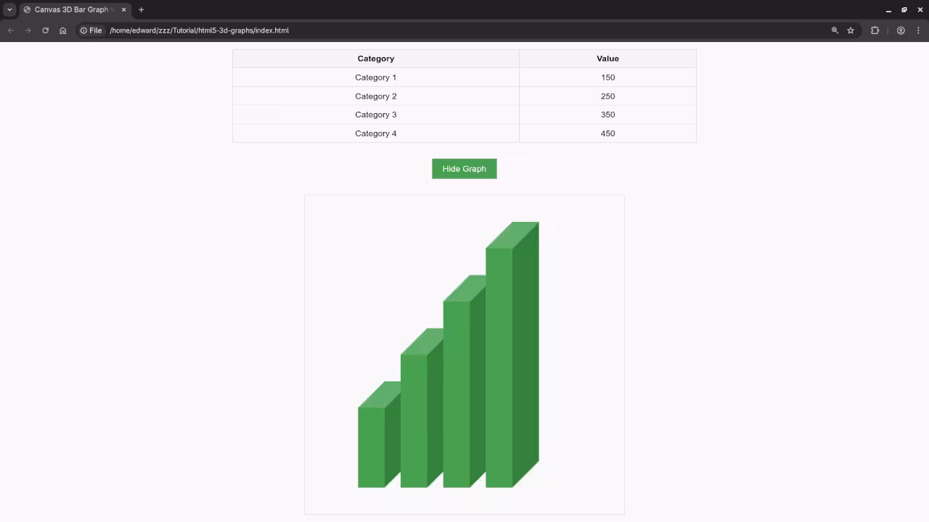The width and height of the screenshot is (929, 522).
Task: Click inside the address bar
Action: [x=290, y=30]
